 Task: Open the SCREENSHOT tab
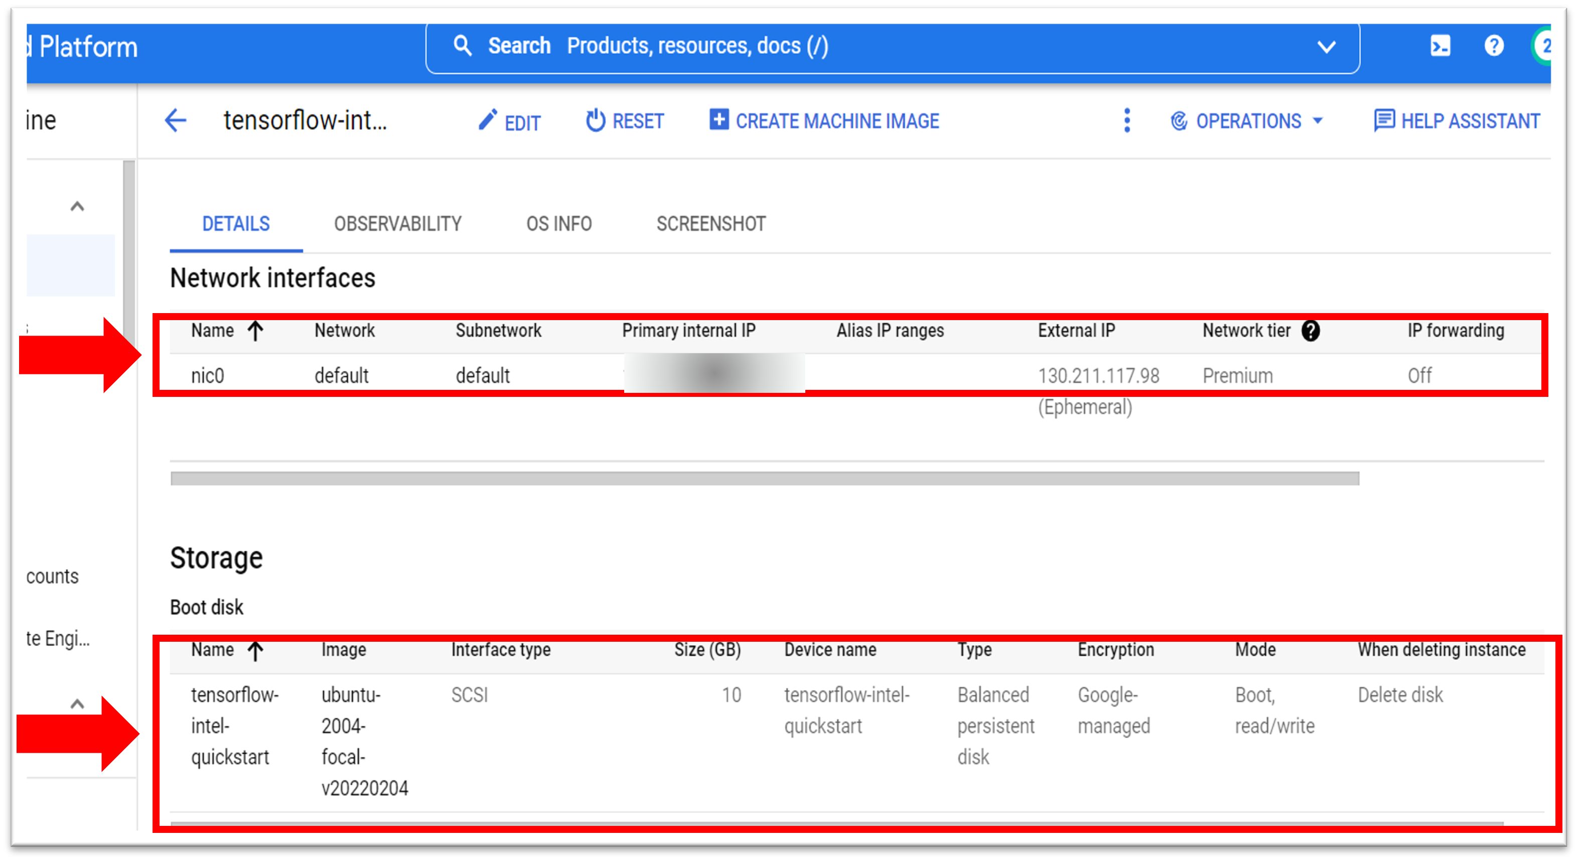tap(710, 224)
